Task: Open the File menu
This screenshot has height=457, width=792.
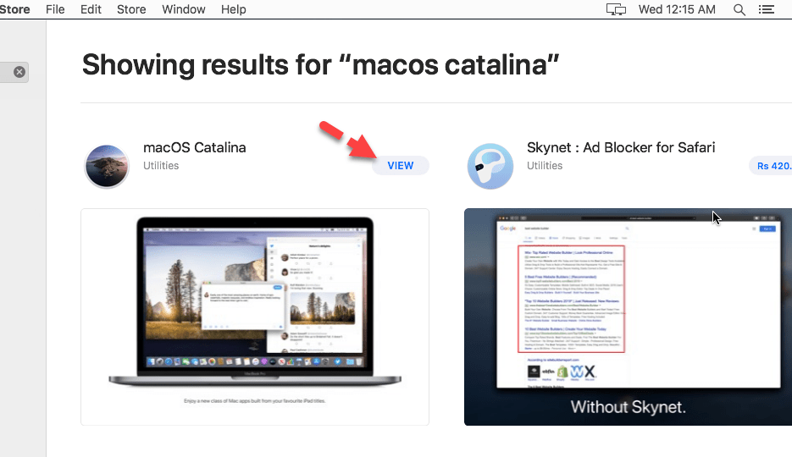Action: 55,10
